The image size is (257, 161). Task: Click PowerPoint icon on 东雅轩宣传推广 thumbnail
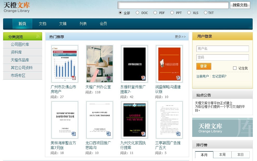pyautogui.click(x=143, y=78)
